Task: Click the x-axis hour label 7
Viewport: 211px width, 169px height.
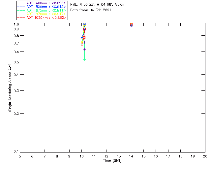Action: point(45,156)
